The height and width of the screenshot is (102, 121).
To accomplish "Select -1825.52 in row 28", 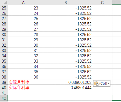I will (x=66, y=24).
